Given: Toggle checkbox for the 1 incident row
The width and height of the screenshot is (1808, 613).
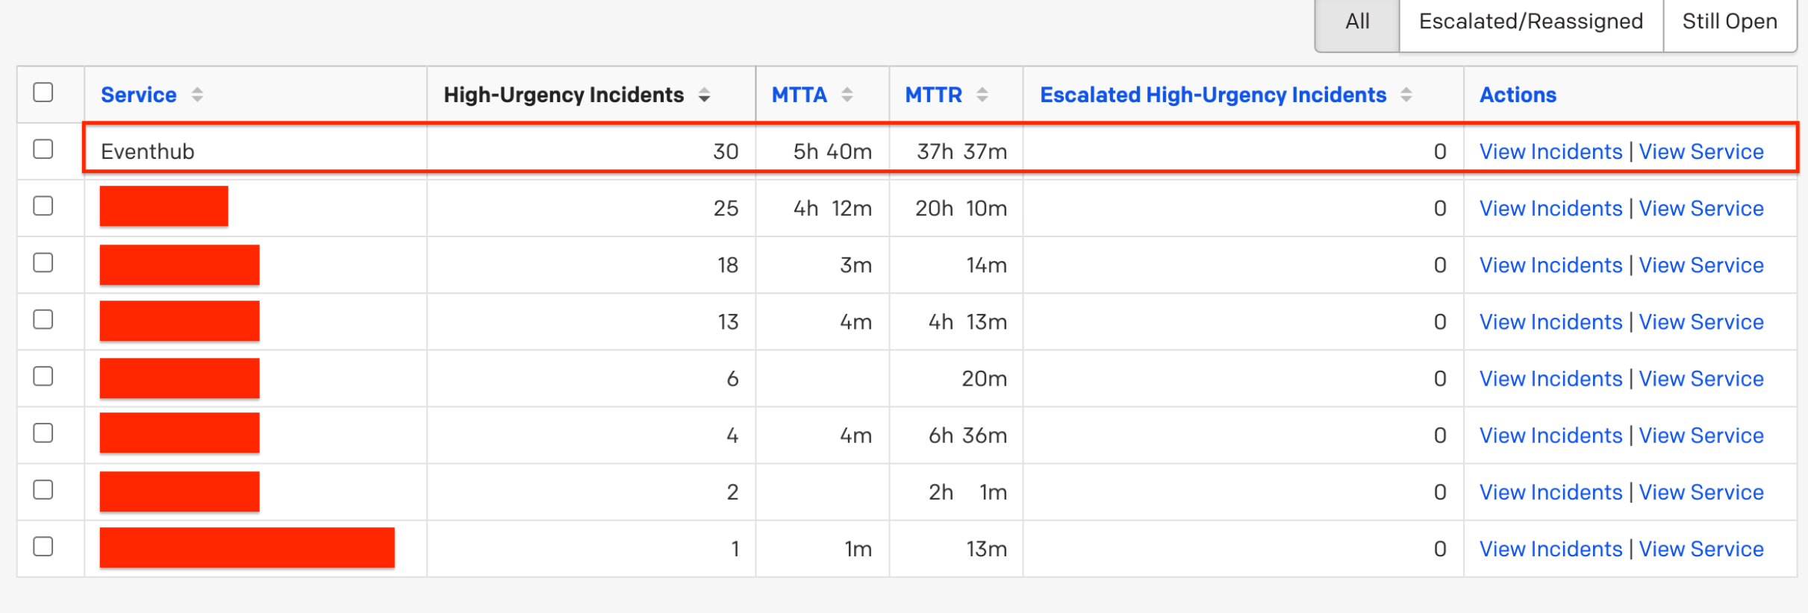Looking at the screenshot, I should coord(43,547).
